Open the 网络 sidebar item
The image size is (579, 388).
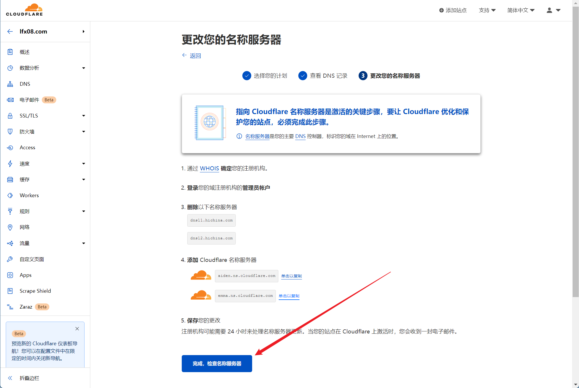pos(45,227)
